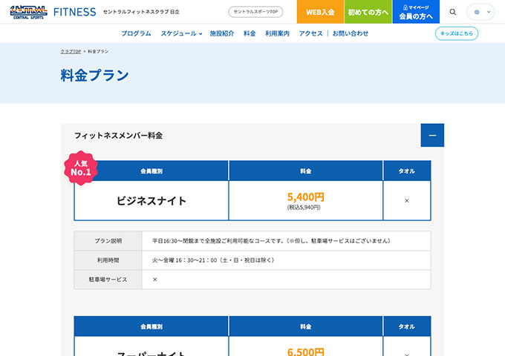Open the お問い合わせ menu item
This screenshot has width=505, height=356.
351,33
